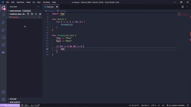The width and height of the screenshot is (191, 107).
Task: Minimize the VS Code window
Action: click(x=175, y=2)
